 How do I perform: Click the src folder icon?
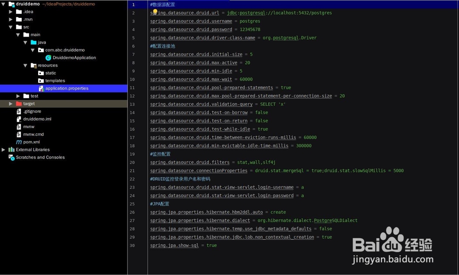[x=19, y=27]
